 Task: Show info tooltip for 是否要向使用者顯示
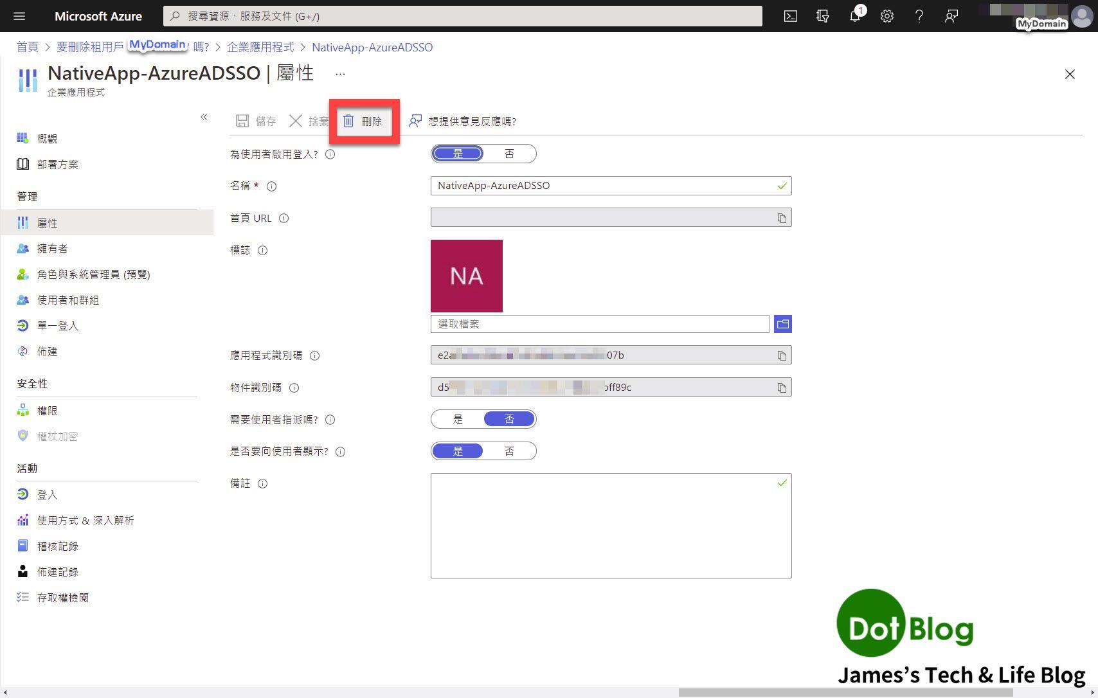[x=340, y=452]
